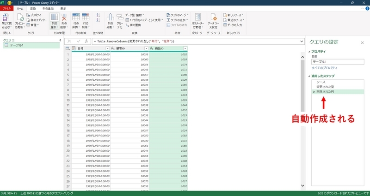Close the クエリの設定 pane

[x=362, y=42]
